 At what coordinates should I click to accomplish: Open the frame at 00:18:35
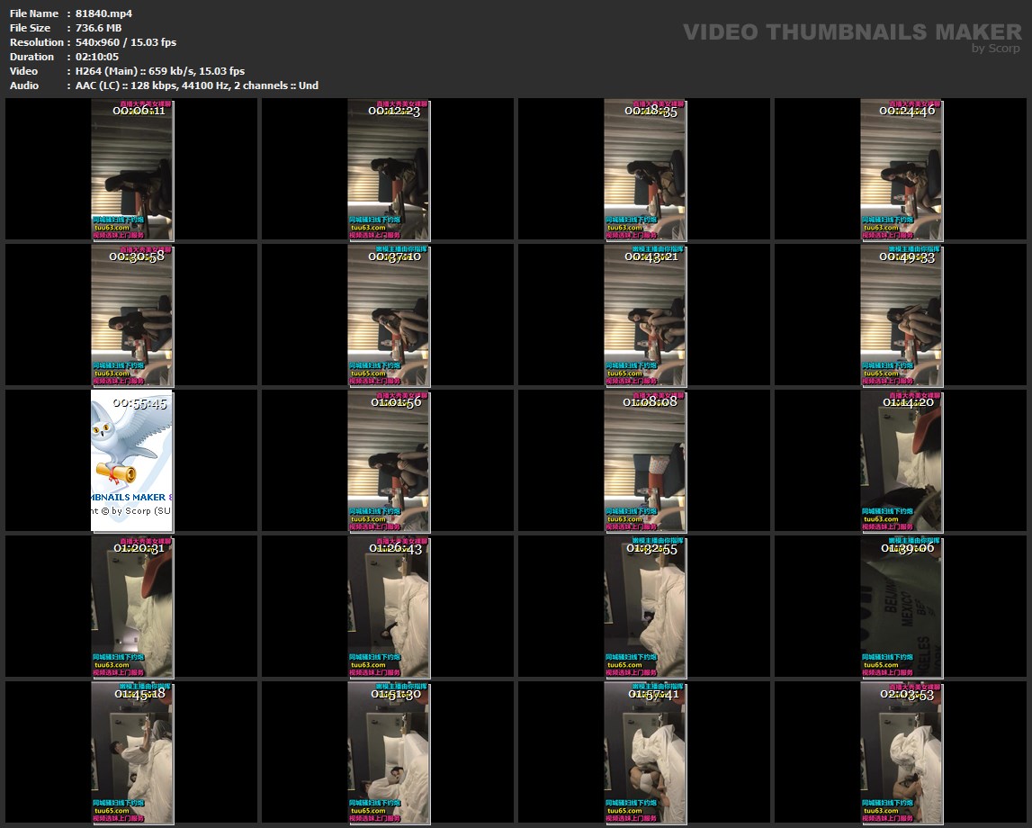[645, 169]
